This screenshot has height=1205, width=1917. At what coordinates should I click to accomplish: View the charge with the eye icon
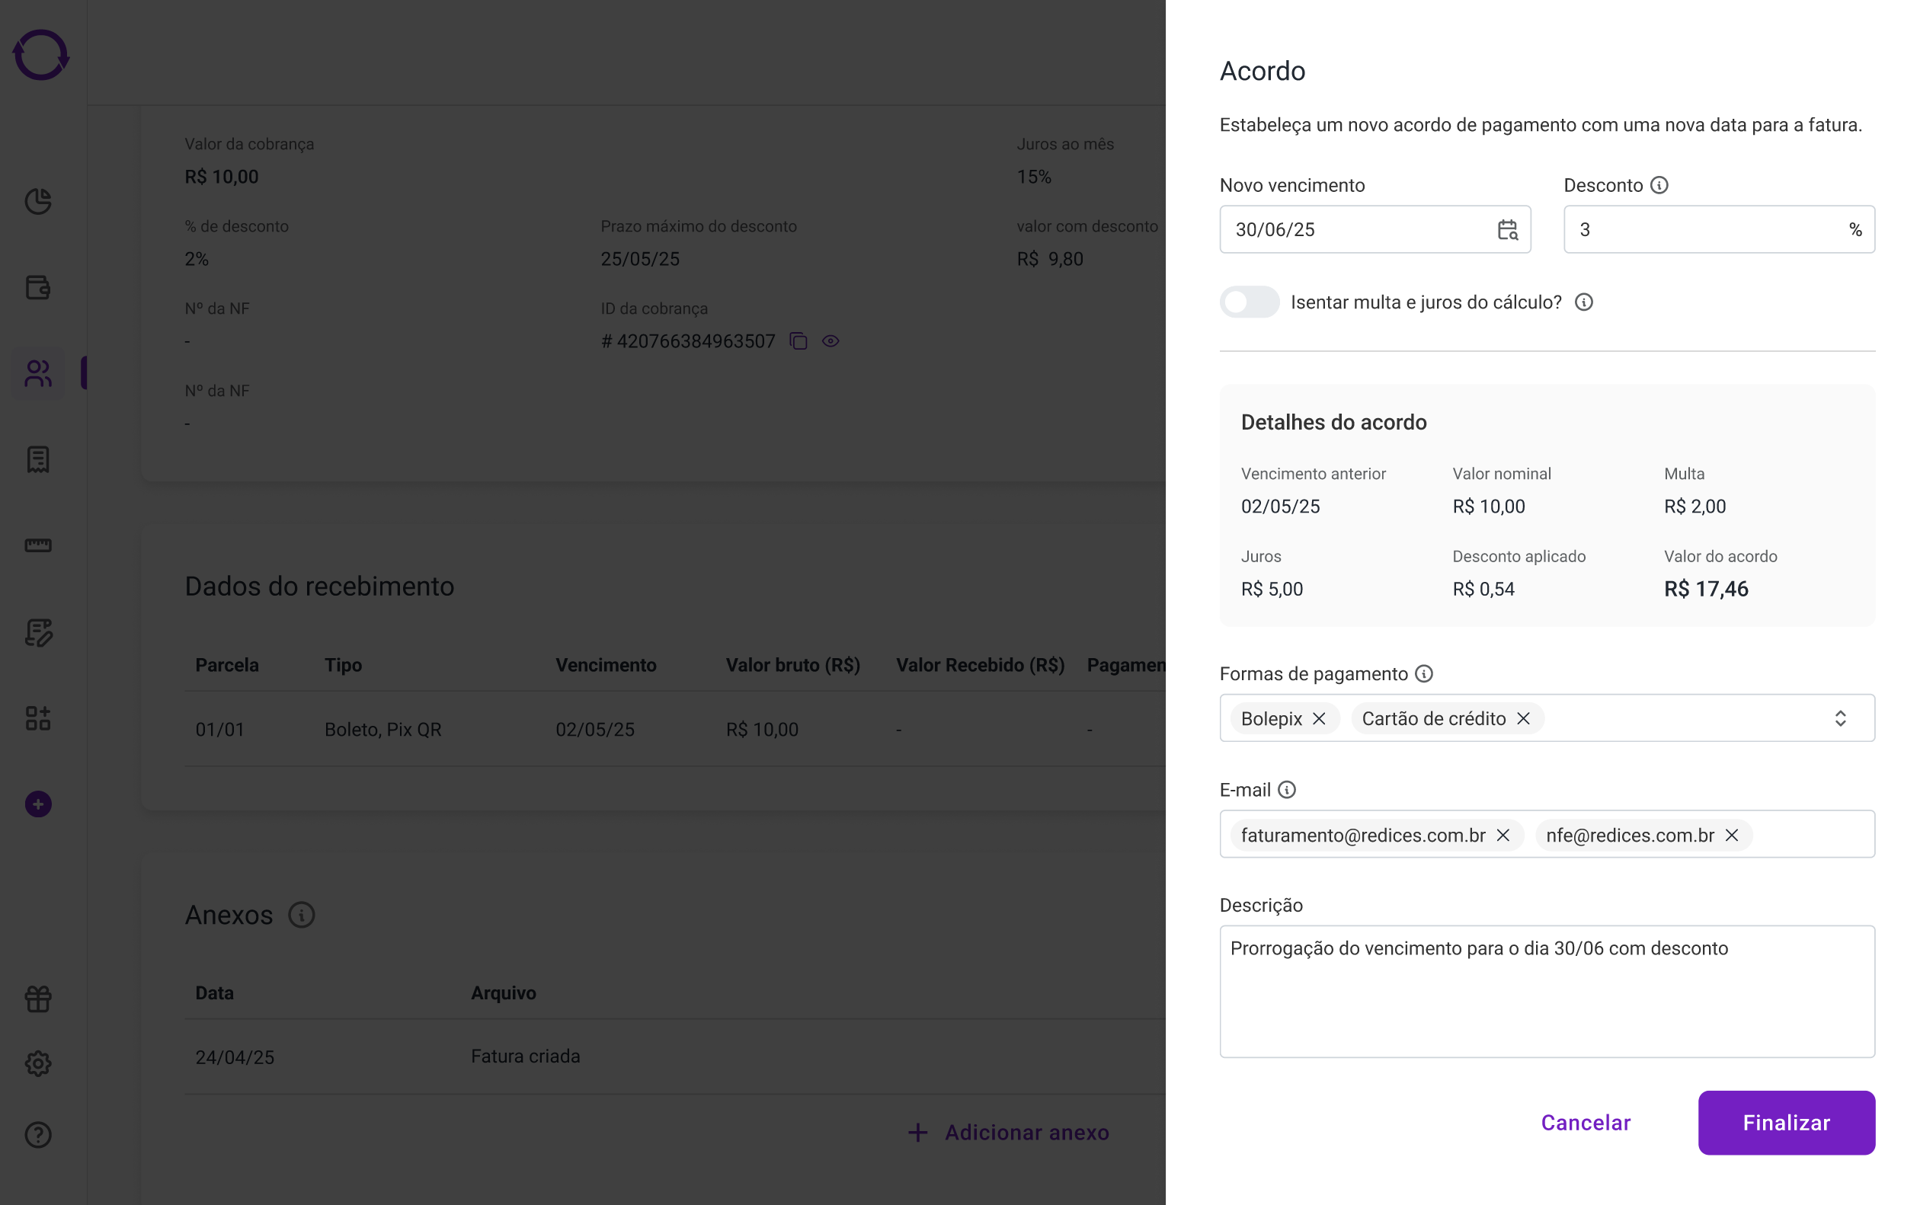click(x=830, y=341)
